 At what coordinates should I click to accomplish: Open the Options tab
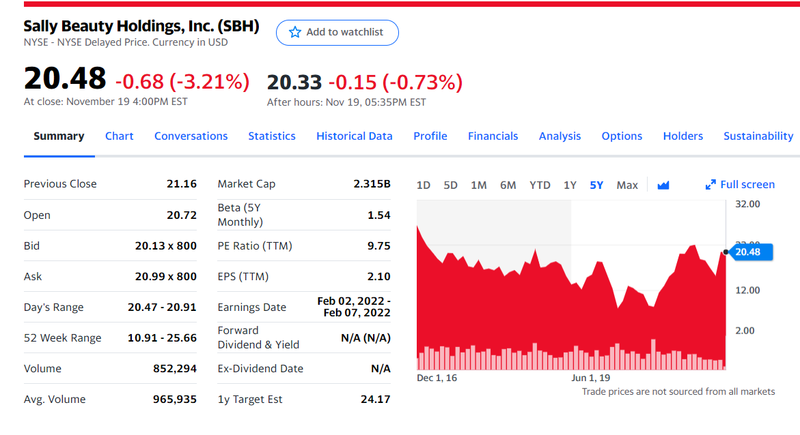tap(622, 136)
